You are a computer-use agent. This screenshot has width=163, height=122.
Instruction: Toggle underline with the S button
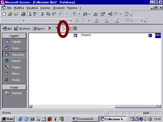[89, 21]
